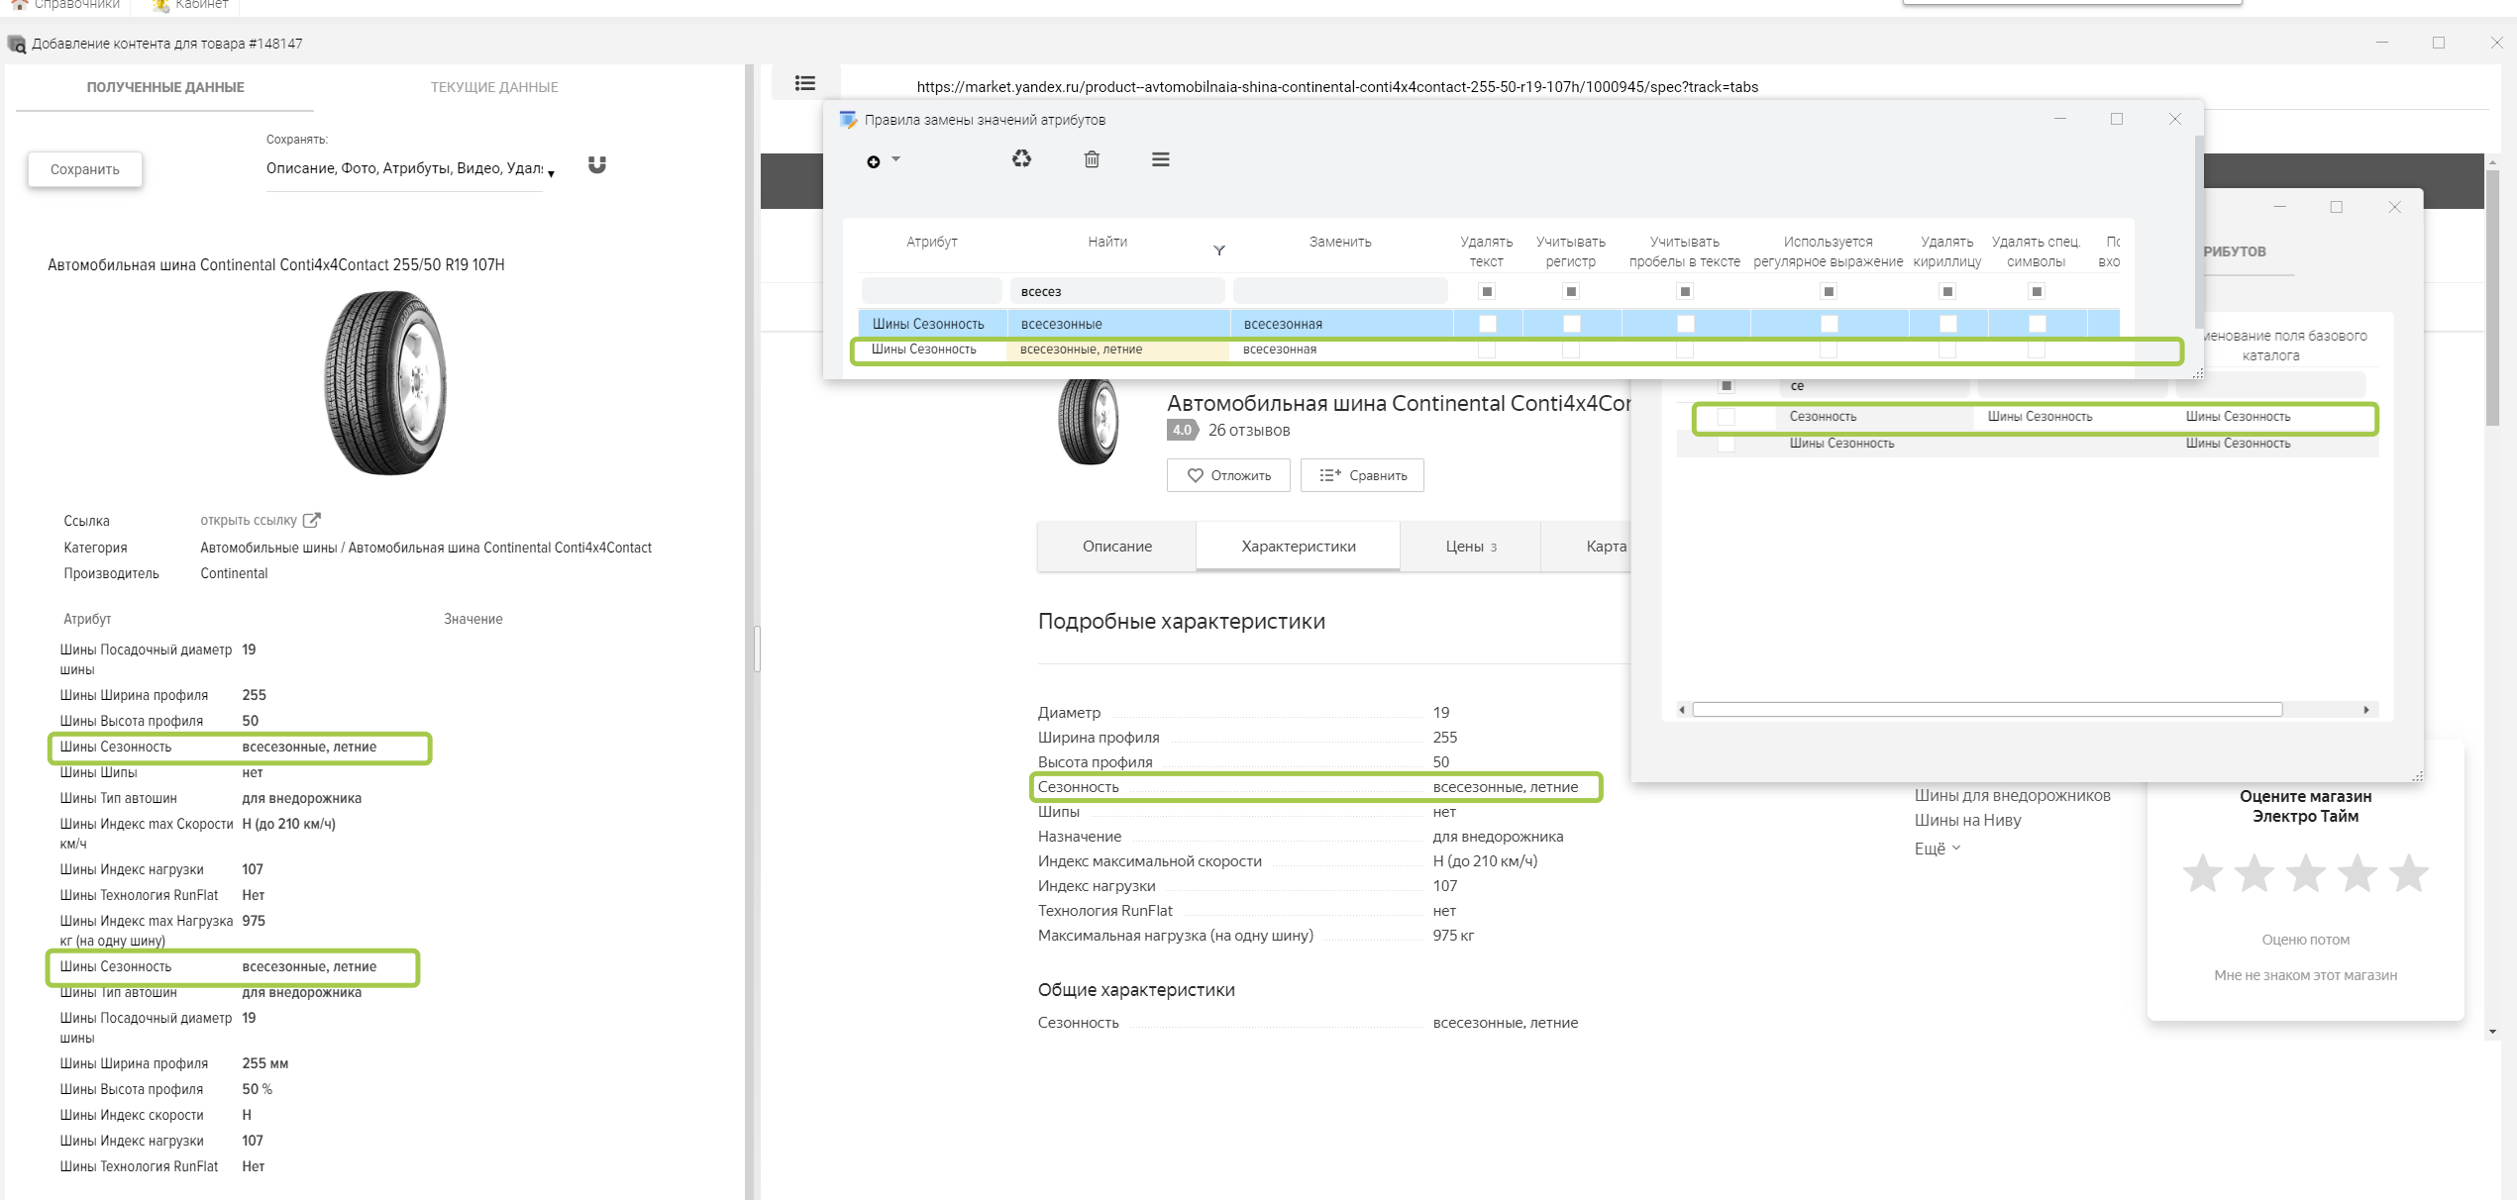Open the Характеристики tab on product page

coord(1299,547)
